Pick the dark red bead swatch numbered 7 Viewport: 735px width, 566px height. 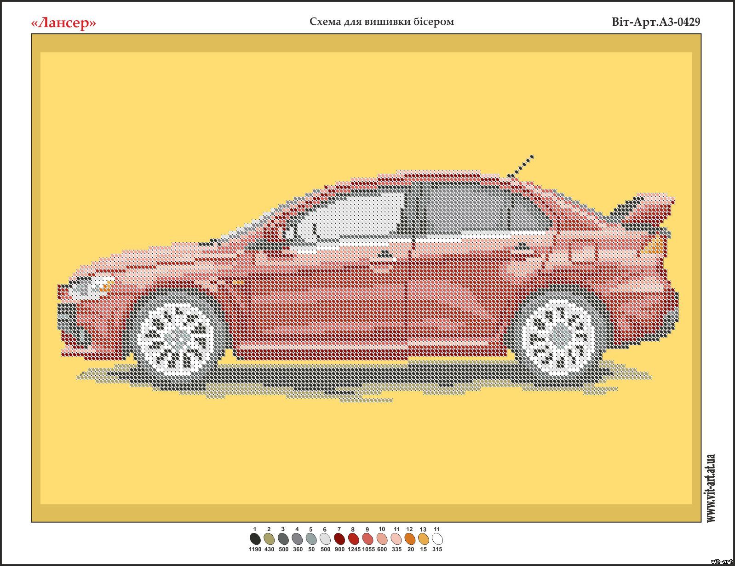tap(339, 539)
